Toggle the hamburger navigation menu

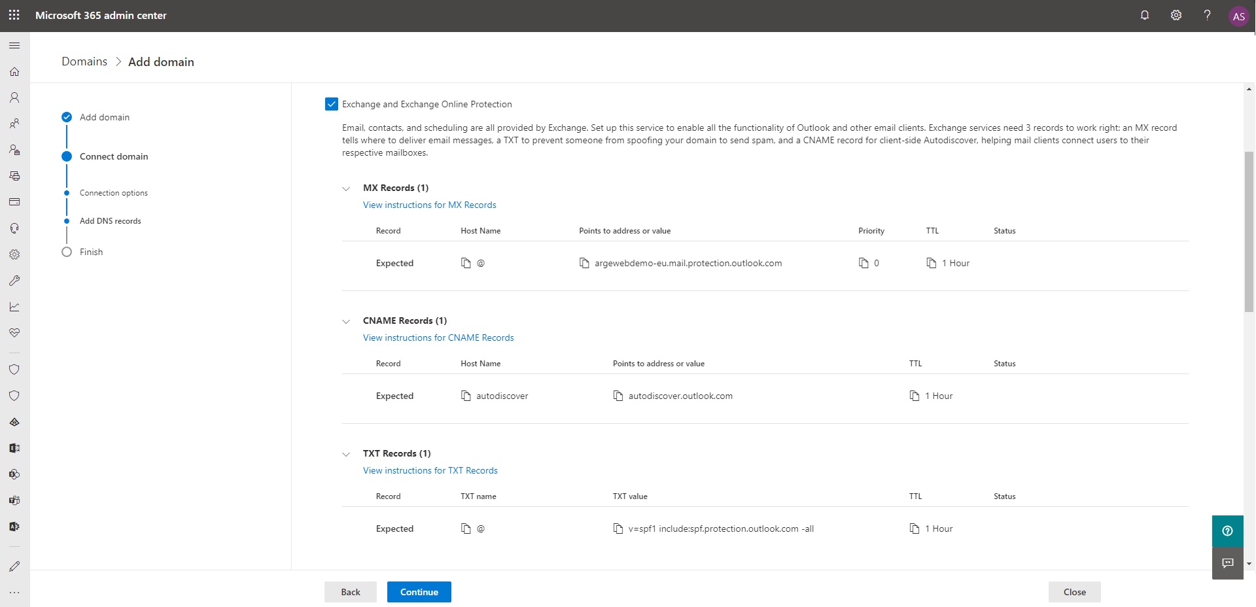click(x=14, y=45)
